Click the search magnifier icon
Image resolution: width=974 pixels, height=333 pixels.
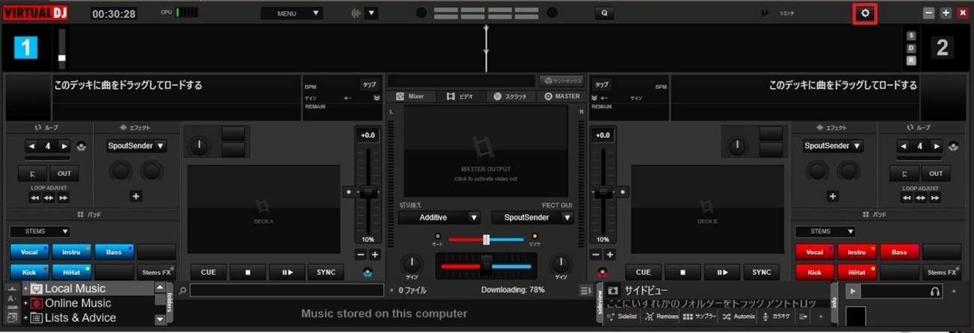pyautogui.click(x=183, y=290)
